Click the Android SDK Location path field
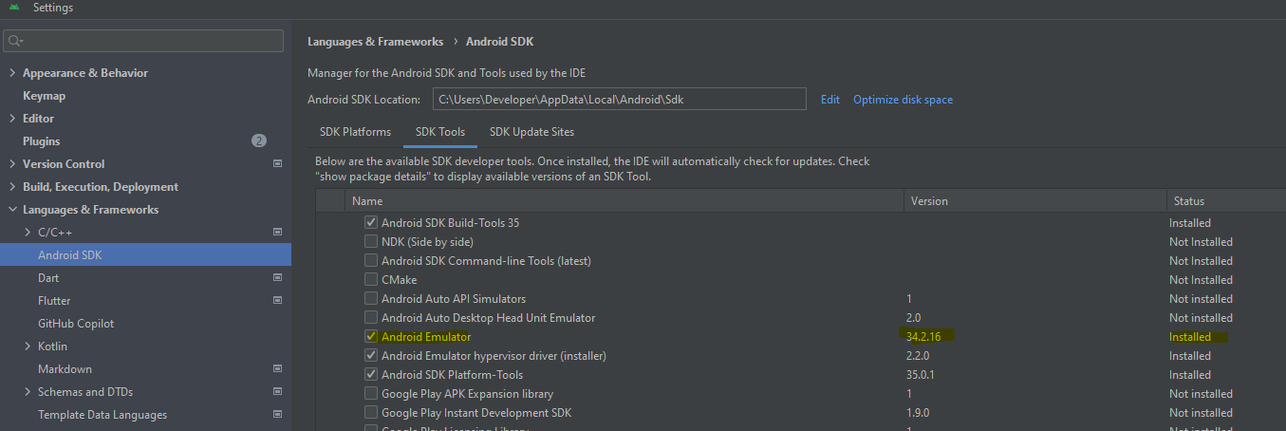The image size is (1286, 431). click(619, 100)
